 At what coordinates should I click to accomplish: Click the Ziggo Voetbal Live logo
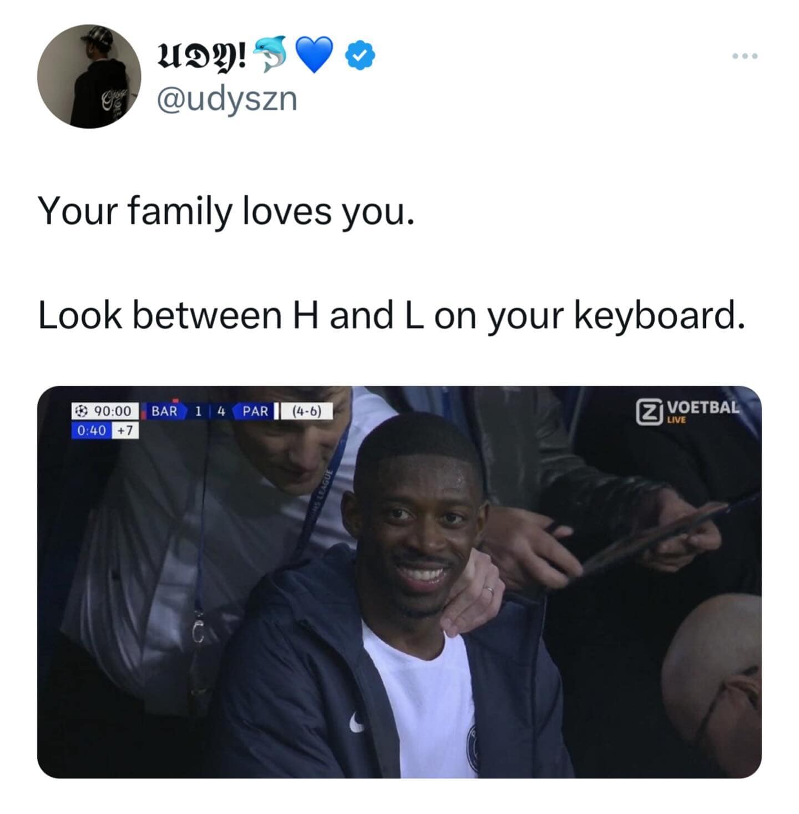pyautogui.click(x=688, y=411)
